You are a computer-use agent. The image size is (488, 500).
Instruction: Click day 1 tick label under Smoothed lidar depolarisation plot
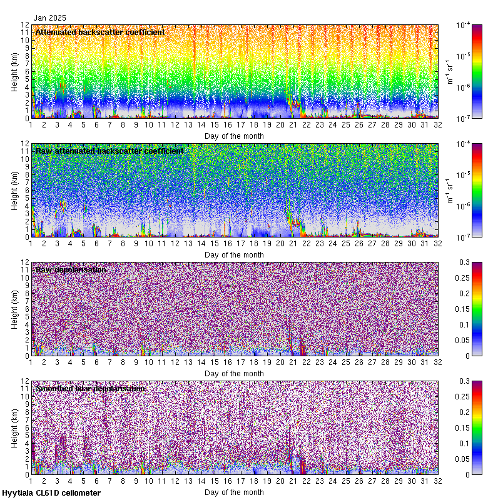click(x=31, y=481)
